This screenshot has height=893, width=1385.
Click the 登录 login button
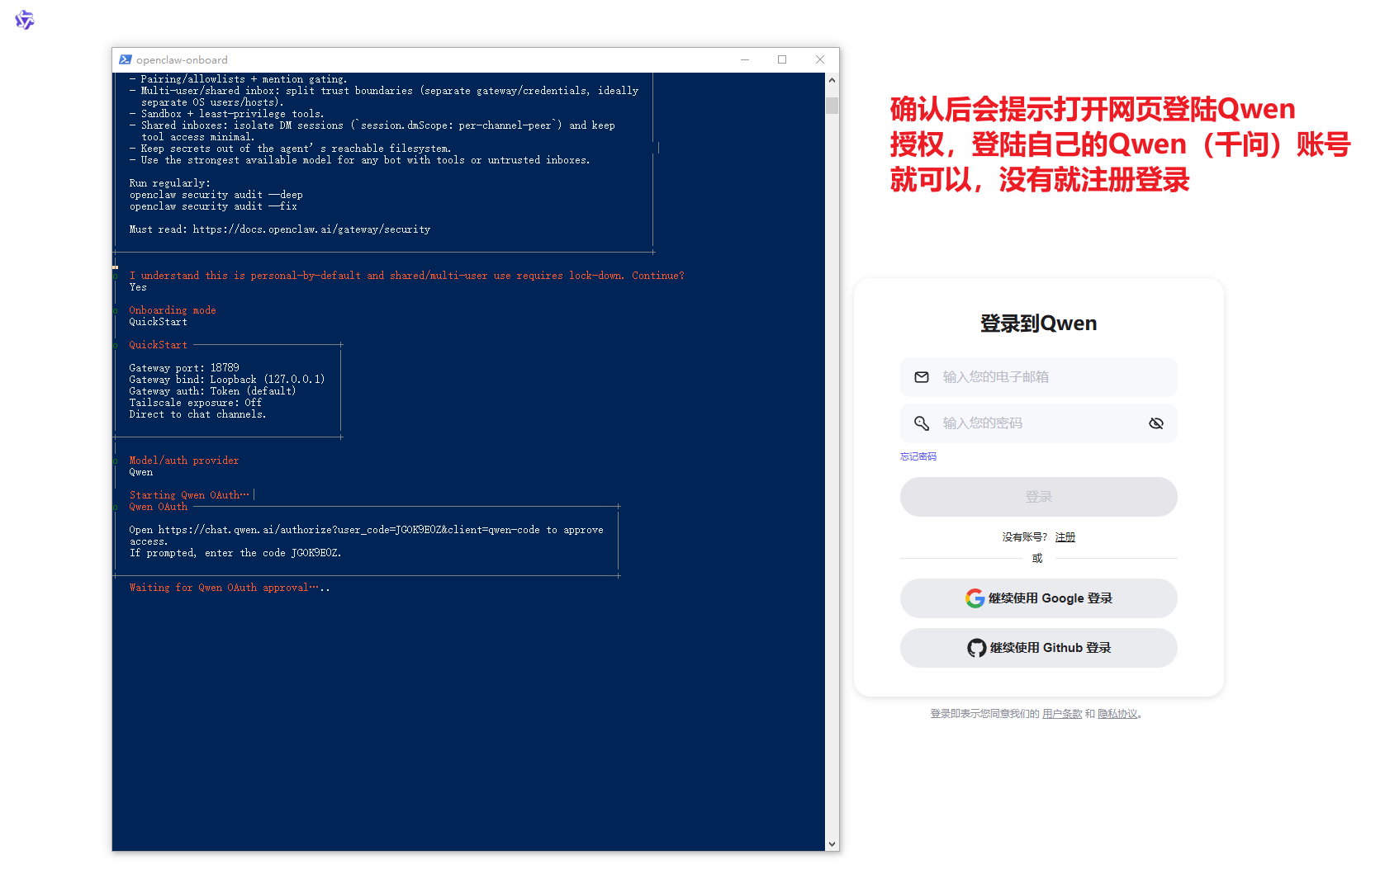[1039, 497]
